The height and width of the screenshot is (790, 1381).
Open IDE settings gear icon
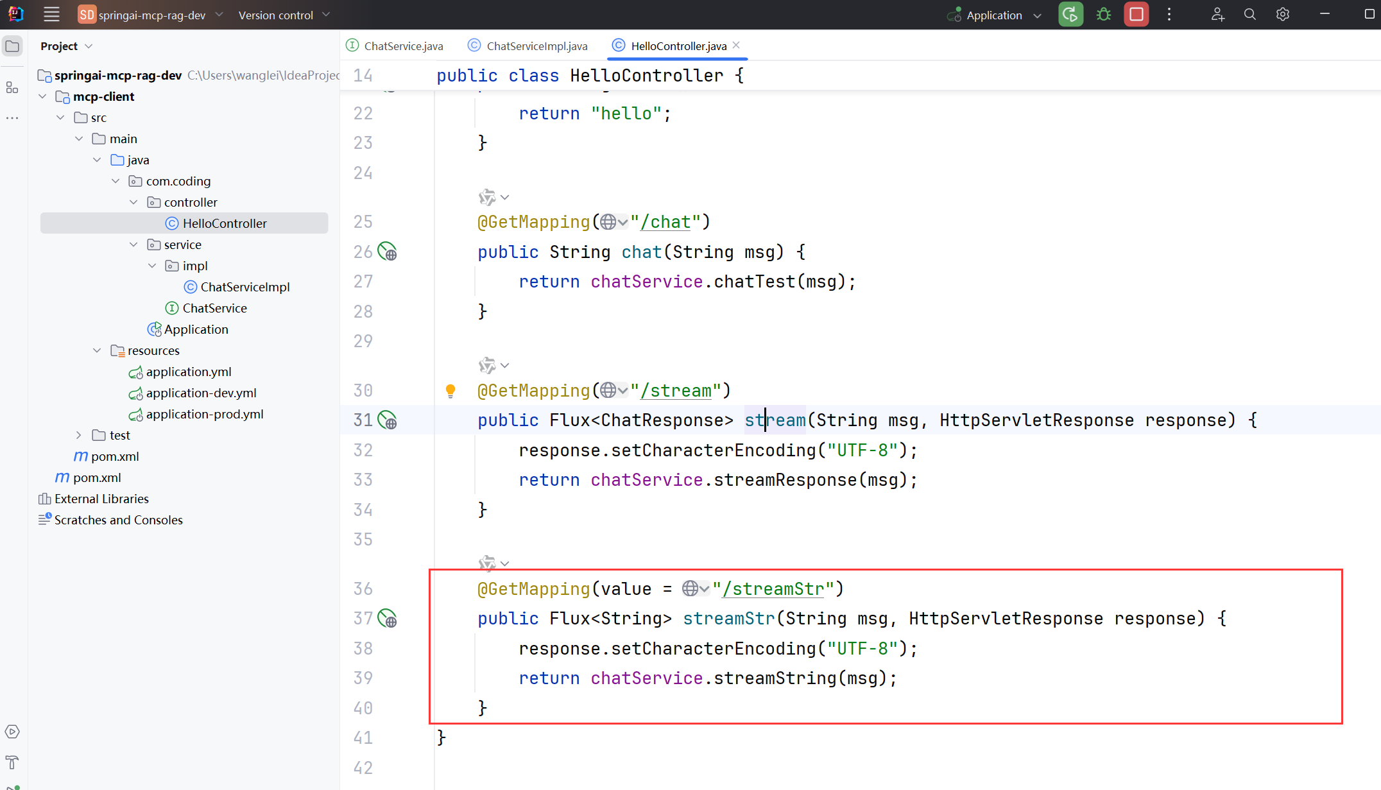(x=1282, y=15)
